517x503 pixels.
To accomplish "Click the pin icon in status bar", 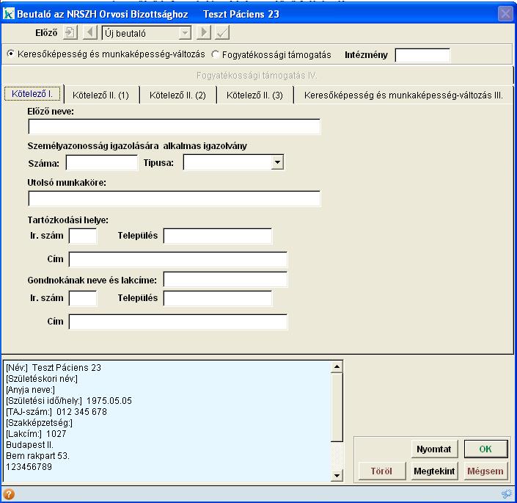I will click(x=505, y=494).
